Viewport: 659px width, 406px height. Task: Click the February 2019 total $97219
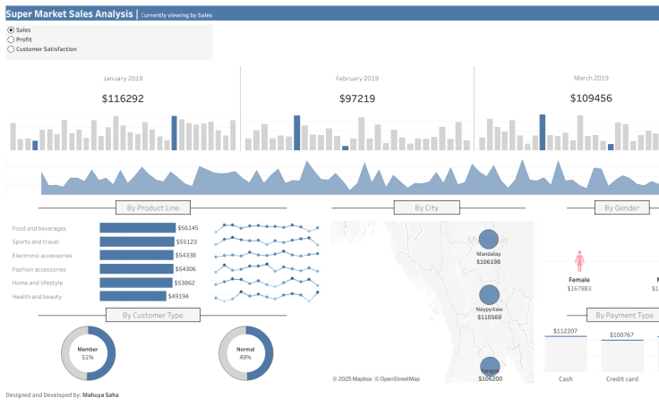[x=357, y=98]
